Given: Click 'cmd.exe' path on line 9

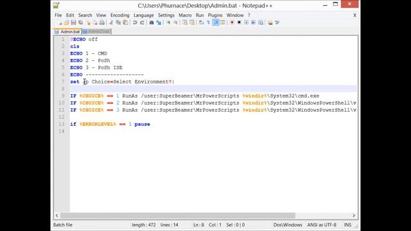Looking at the screenshot, I should pos(308,96).
